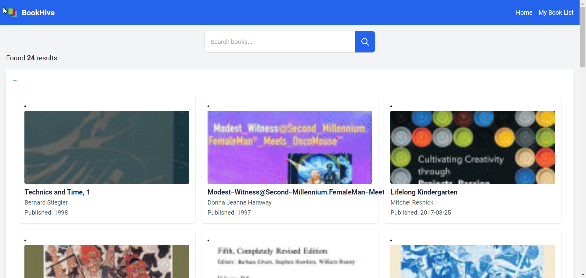Click the vertical scrollbar thumb
The height and width of the screenshot is (278, 586).
[x=583, y=37]
